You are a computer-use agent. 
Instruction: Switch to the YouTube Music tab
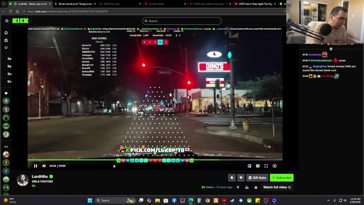click(x=165, y=4)
